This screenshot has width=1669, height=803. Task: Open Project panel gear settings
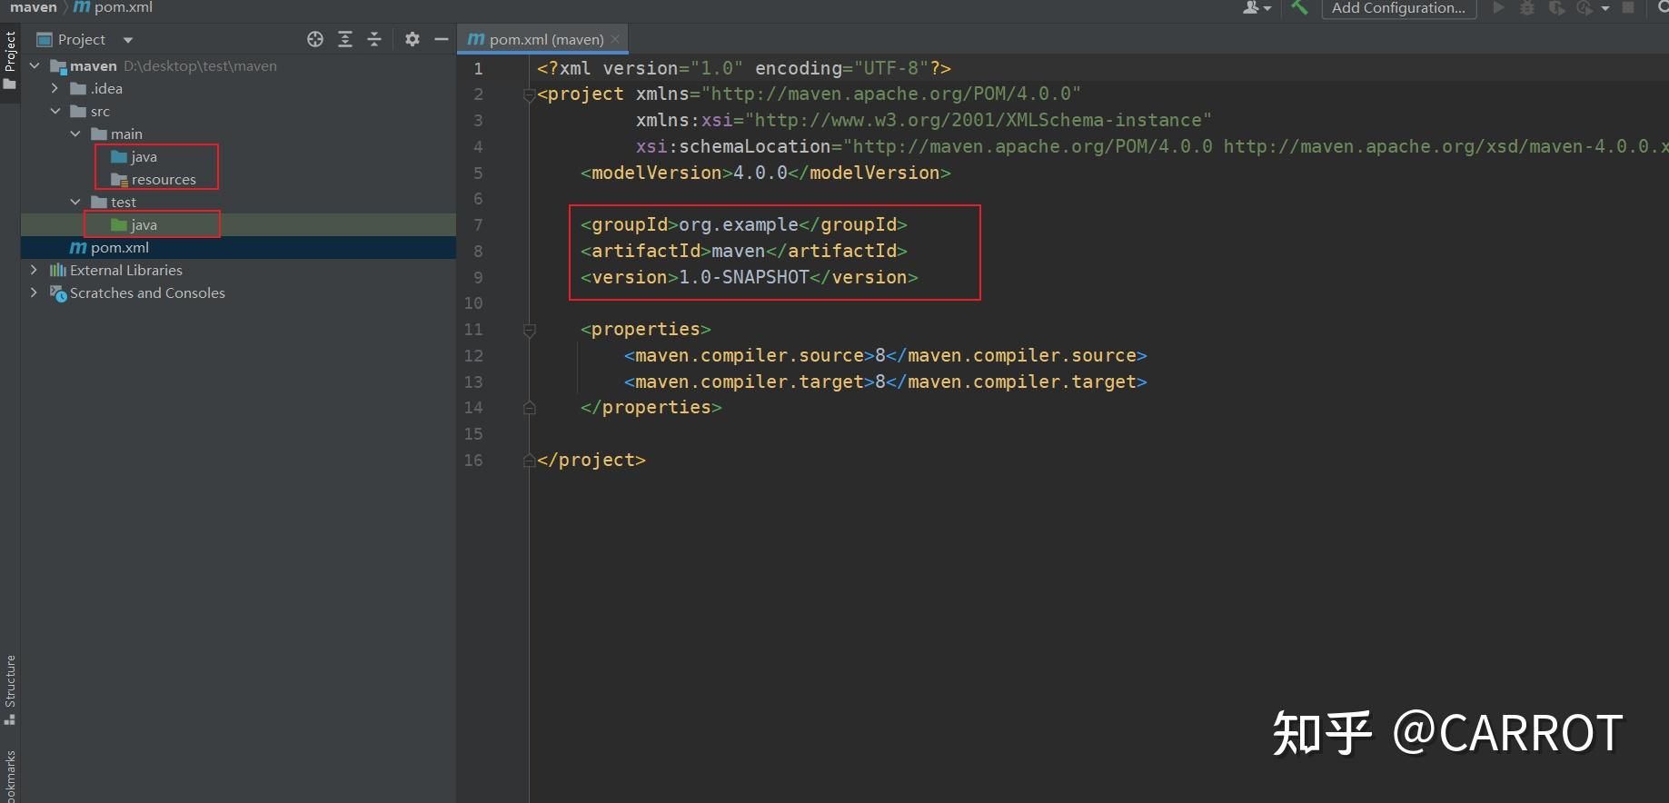(x=412, y=39)
